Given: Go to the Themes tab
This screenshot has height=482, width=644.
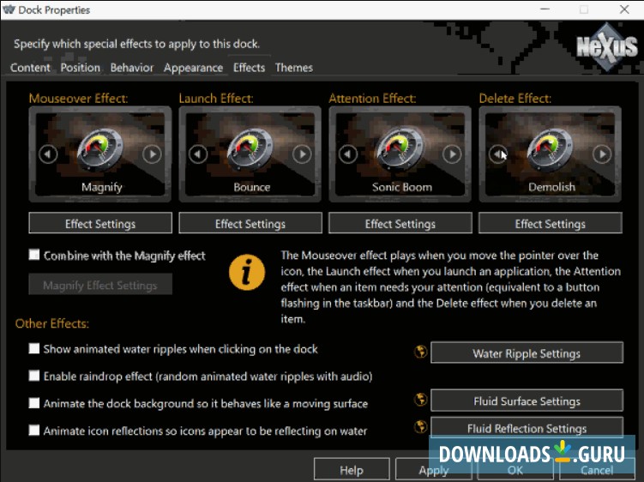Looking at the screenshot, I should click(x=294, y=68).
